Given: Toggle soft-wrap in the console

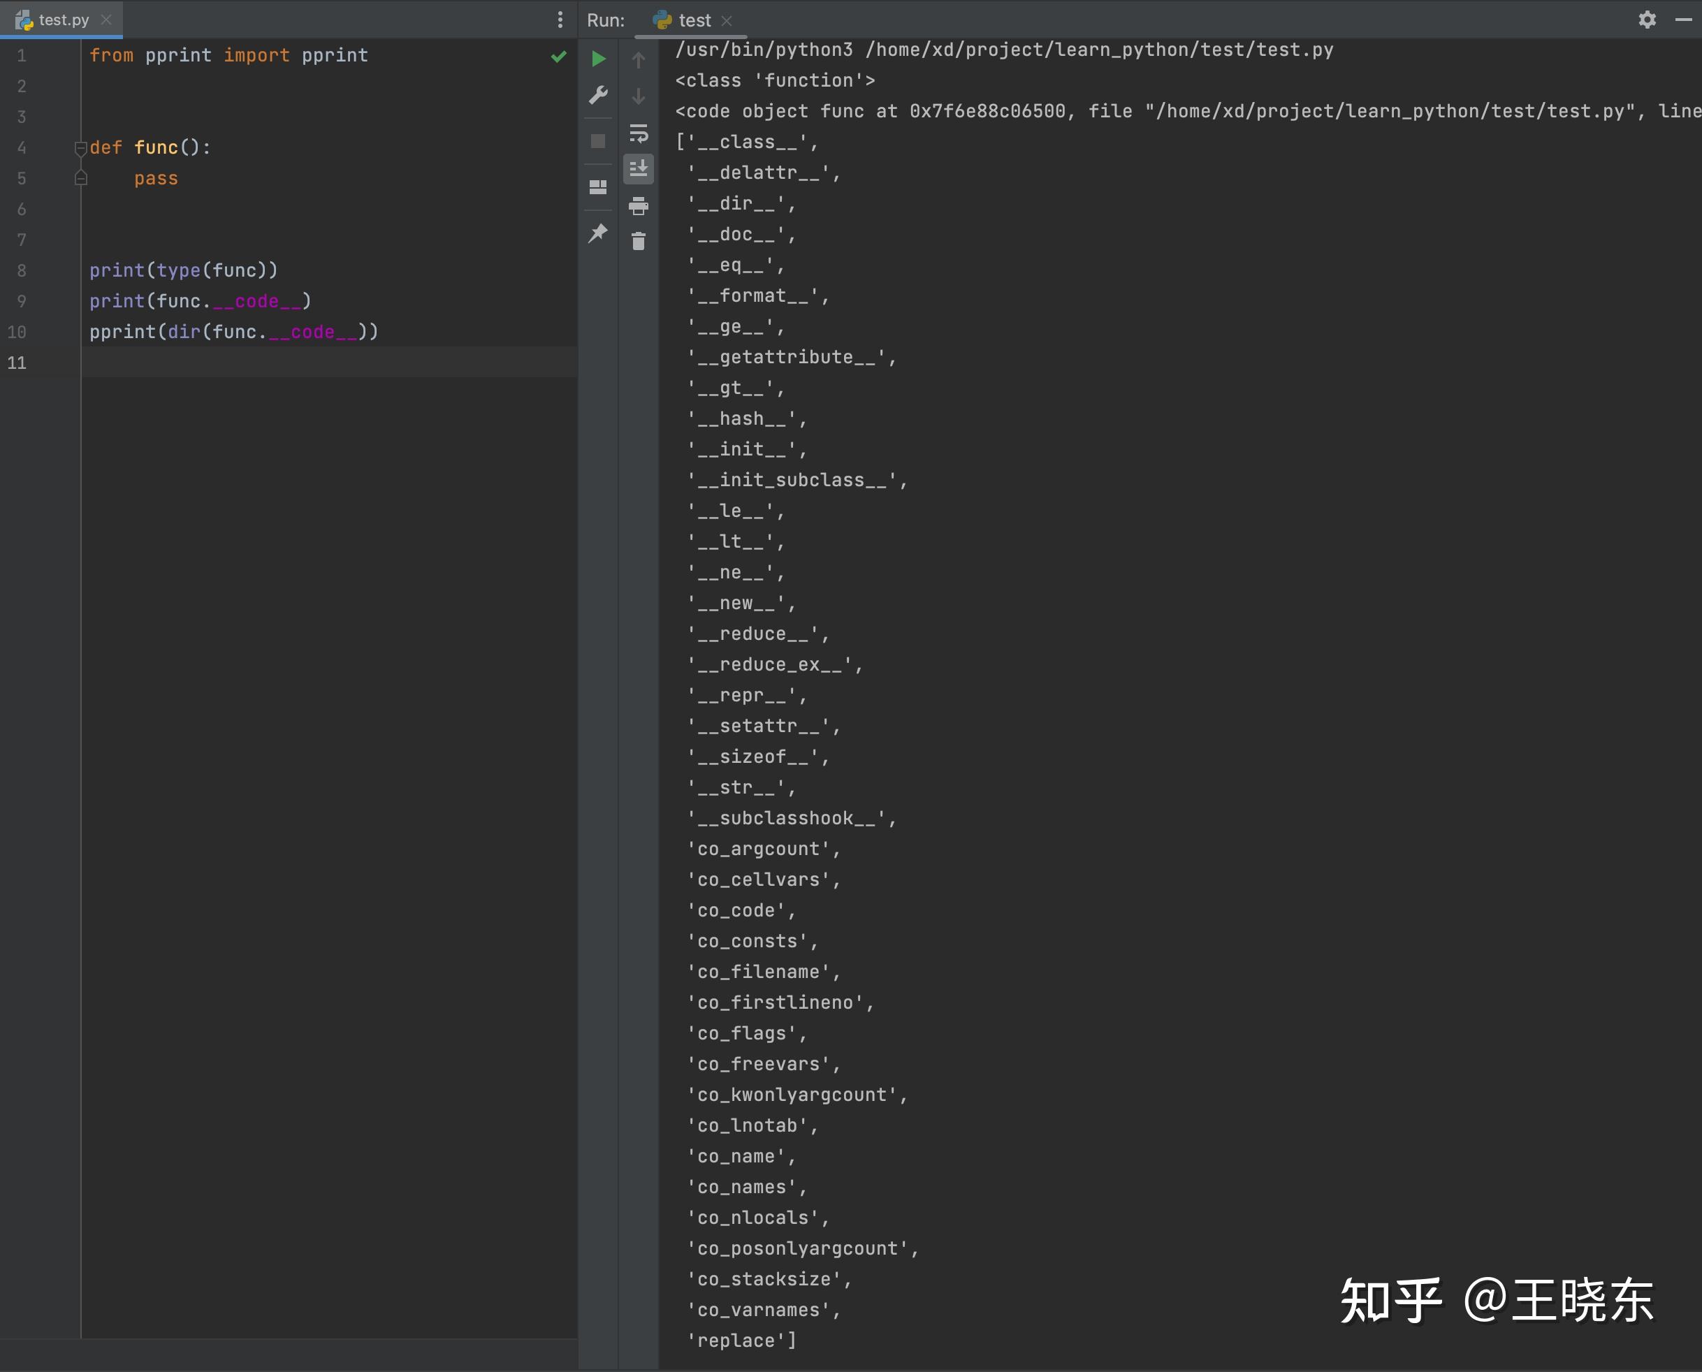Looking at the screenshot, I should click(639, 133).
